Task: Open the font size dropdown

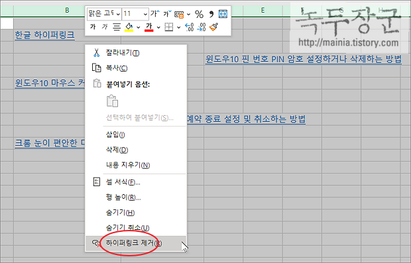Action: click(145, 14)
